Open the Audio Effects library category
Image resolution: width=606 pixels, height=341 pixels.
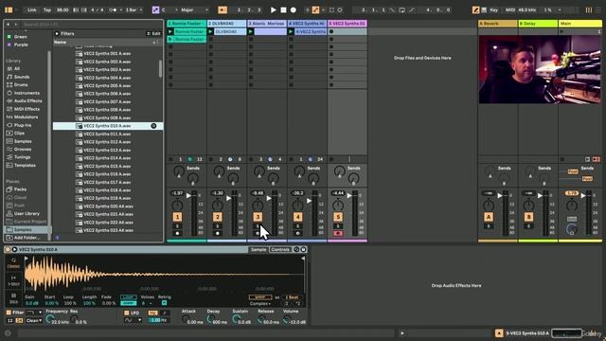(27, 101)
